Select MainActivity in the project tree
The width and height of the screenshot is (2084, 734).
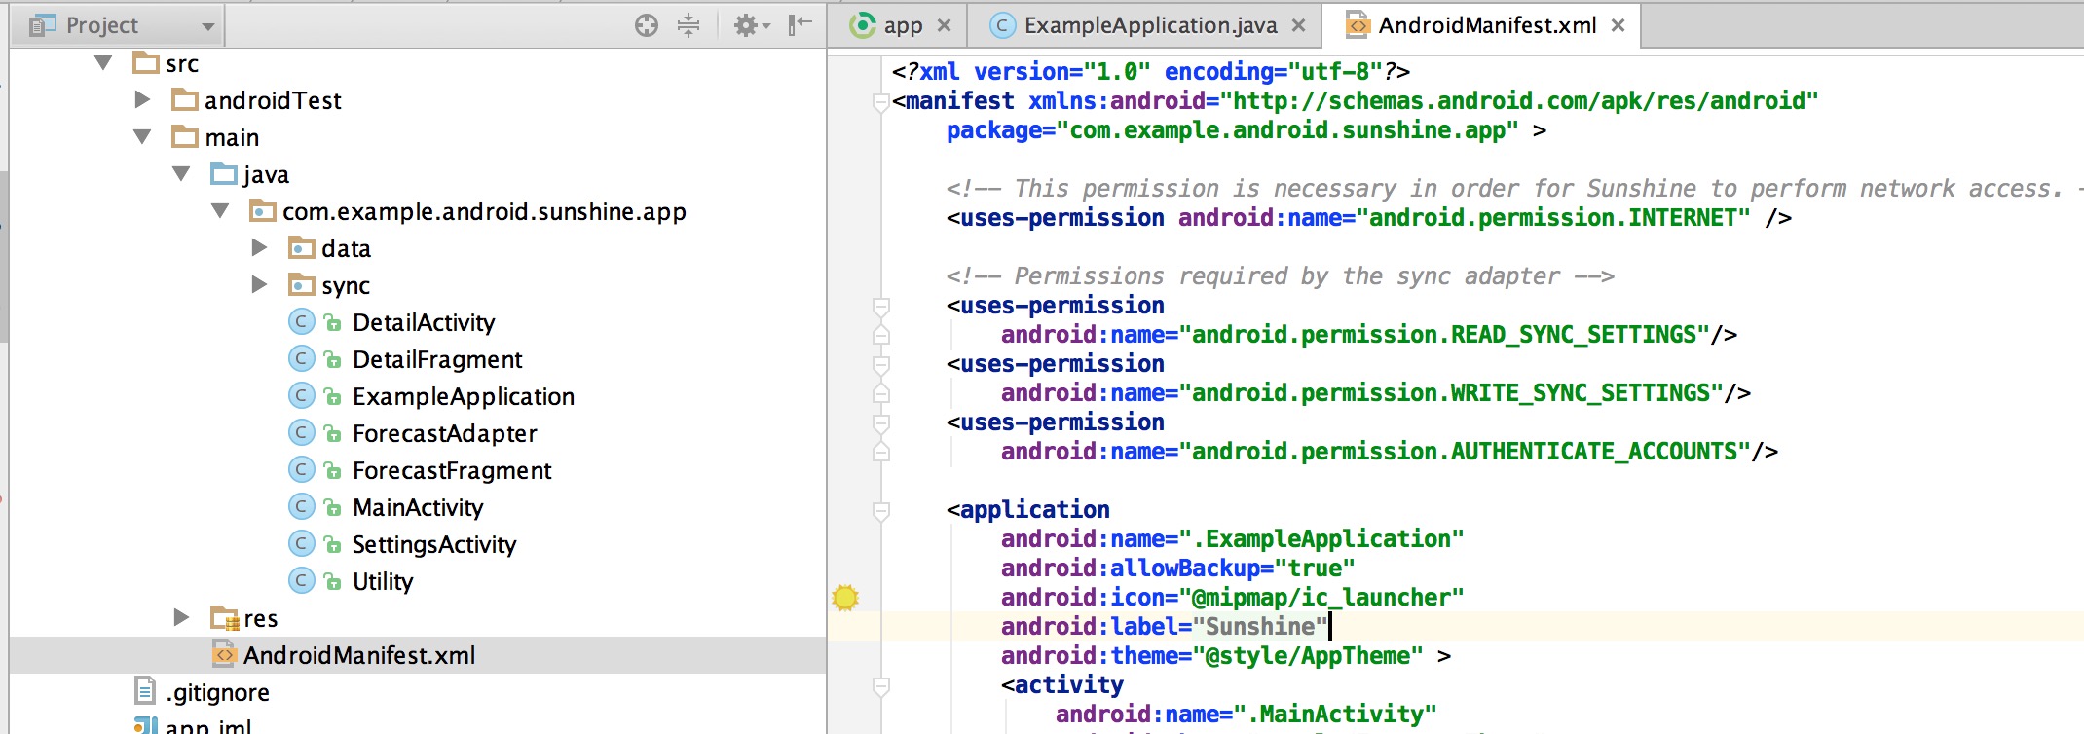[387, 507]
